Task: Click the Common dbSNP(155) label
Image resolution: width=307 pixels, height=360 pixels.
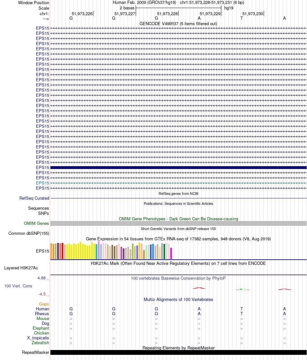Action: (29, 234)
